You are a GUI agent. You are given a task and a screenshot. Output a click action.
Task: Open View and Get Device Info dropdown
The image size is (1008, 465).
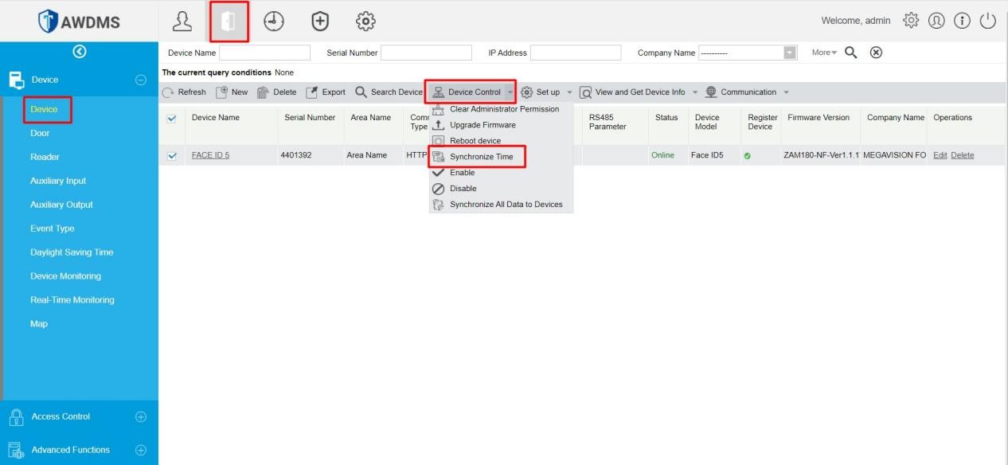pos(638,92)
